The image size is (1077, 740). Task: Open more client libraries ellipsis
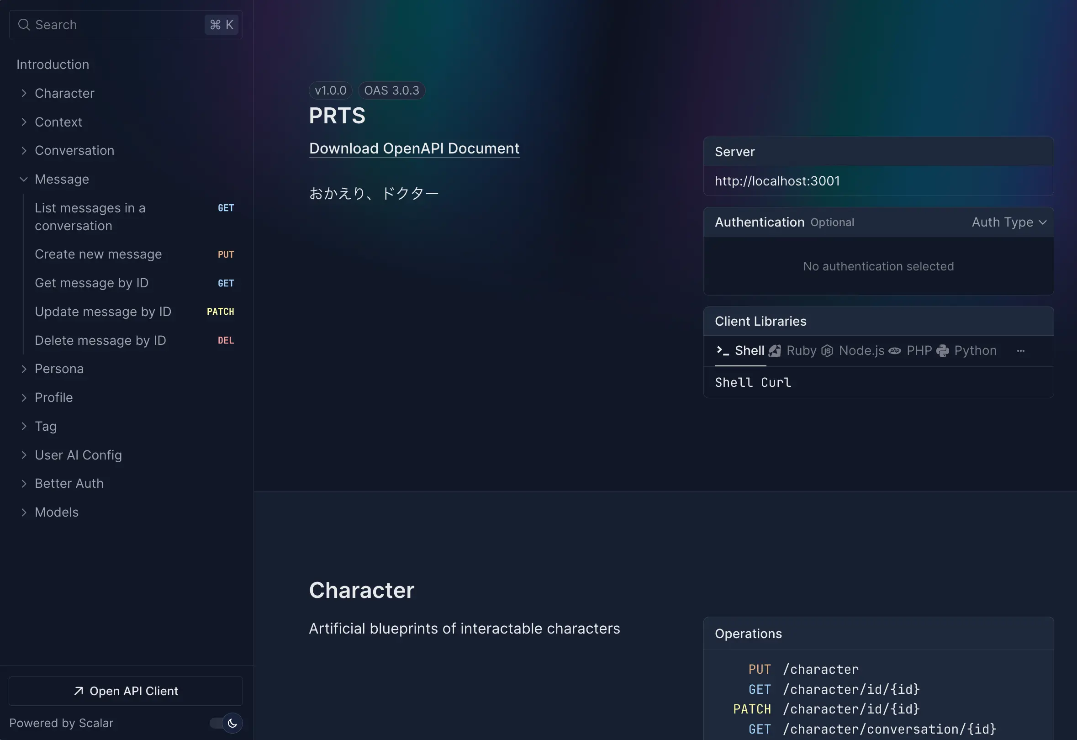pyautogui.click(x=1020, y=351)
